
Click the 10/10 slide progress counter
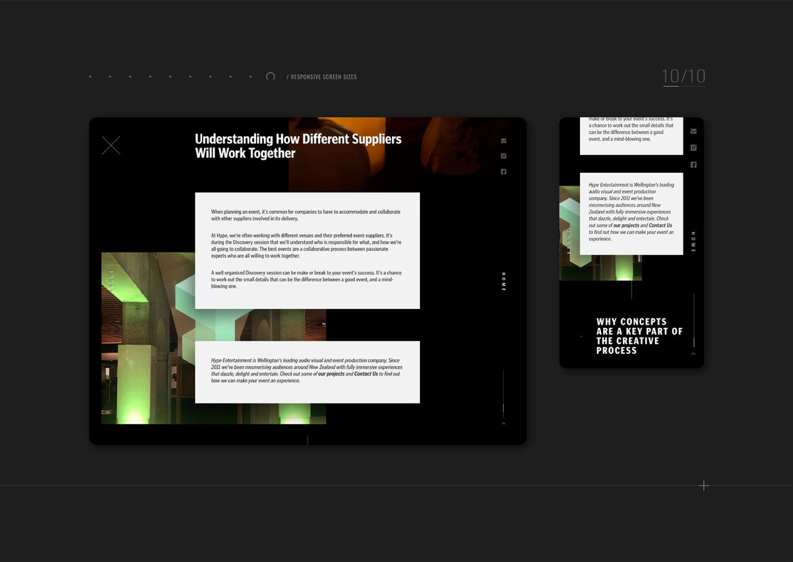[x=683, y=76]
